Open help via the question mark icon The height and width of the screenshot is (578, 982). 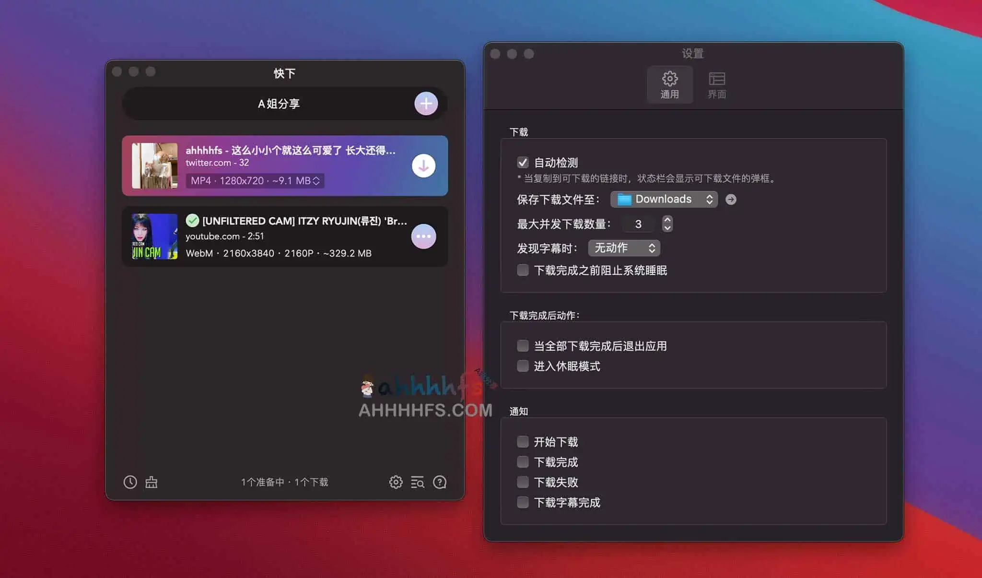click(440, 482)
